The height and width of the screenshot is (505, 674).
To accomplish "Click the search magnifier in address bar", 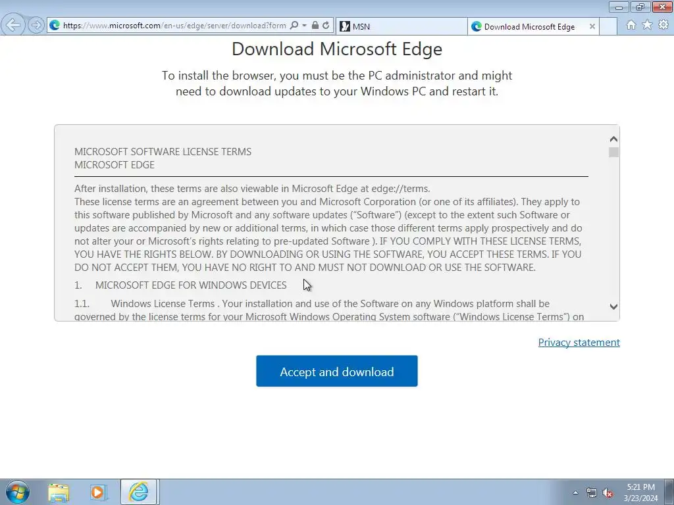I will (294, 26).
